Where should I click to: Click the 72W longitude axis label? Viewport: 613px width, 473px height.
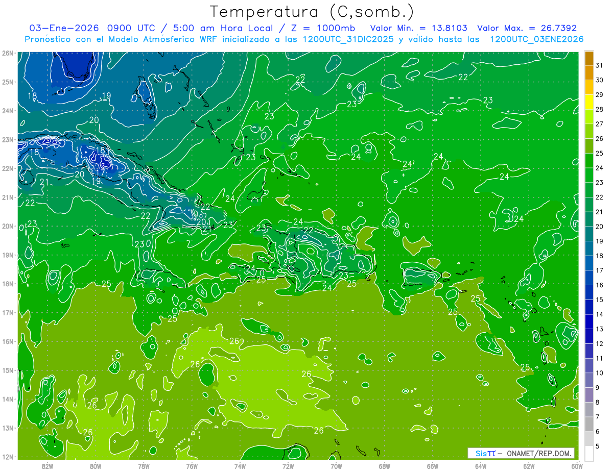coord(288,466)
